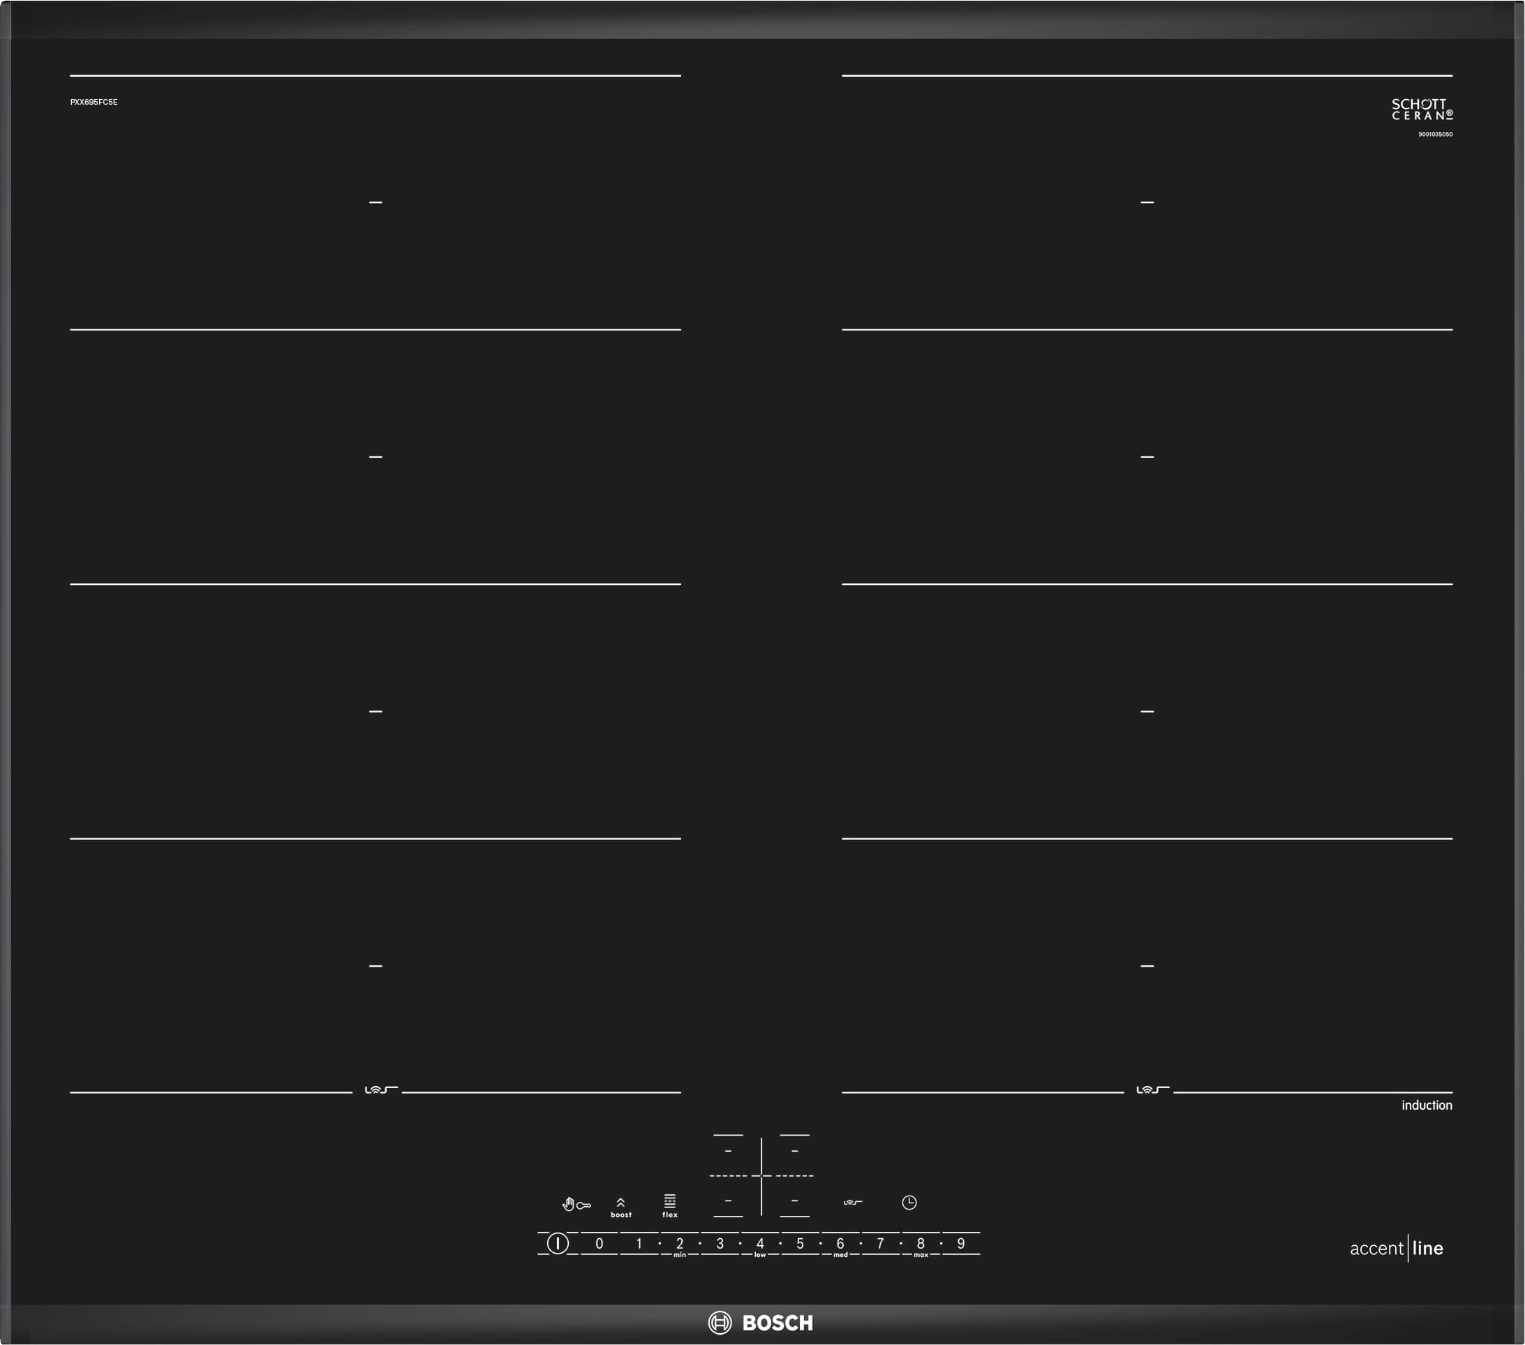Tap the childproof lock hand-and-key icon
The width and height of the screenshot is (1525, 1345).
576,1205
